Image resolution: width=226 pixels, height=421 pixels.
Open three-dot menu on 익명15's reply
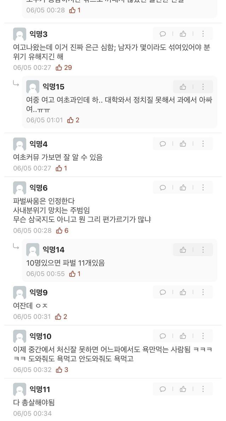coord(203,87)
